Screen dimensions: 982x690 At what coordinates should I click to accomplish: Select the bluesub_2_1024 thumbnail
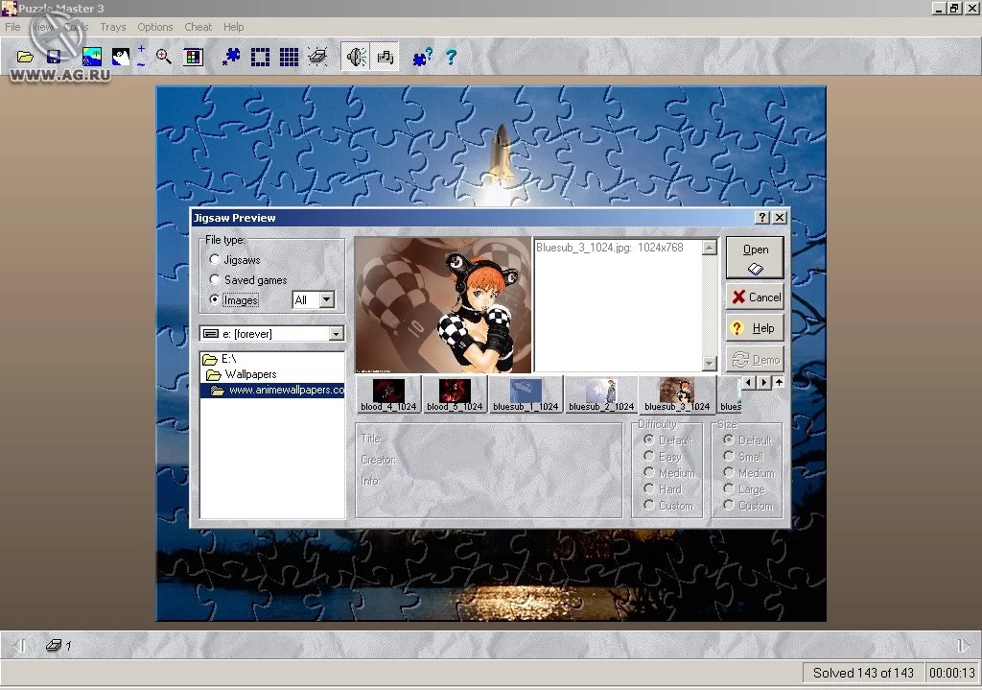[601, 394]
